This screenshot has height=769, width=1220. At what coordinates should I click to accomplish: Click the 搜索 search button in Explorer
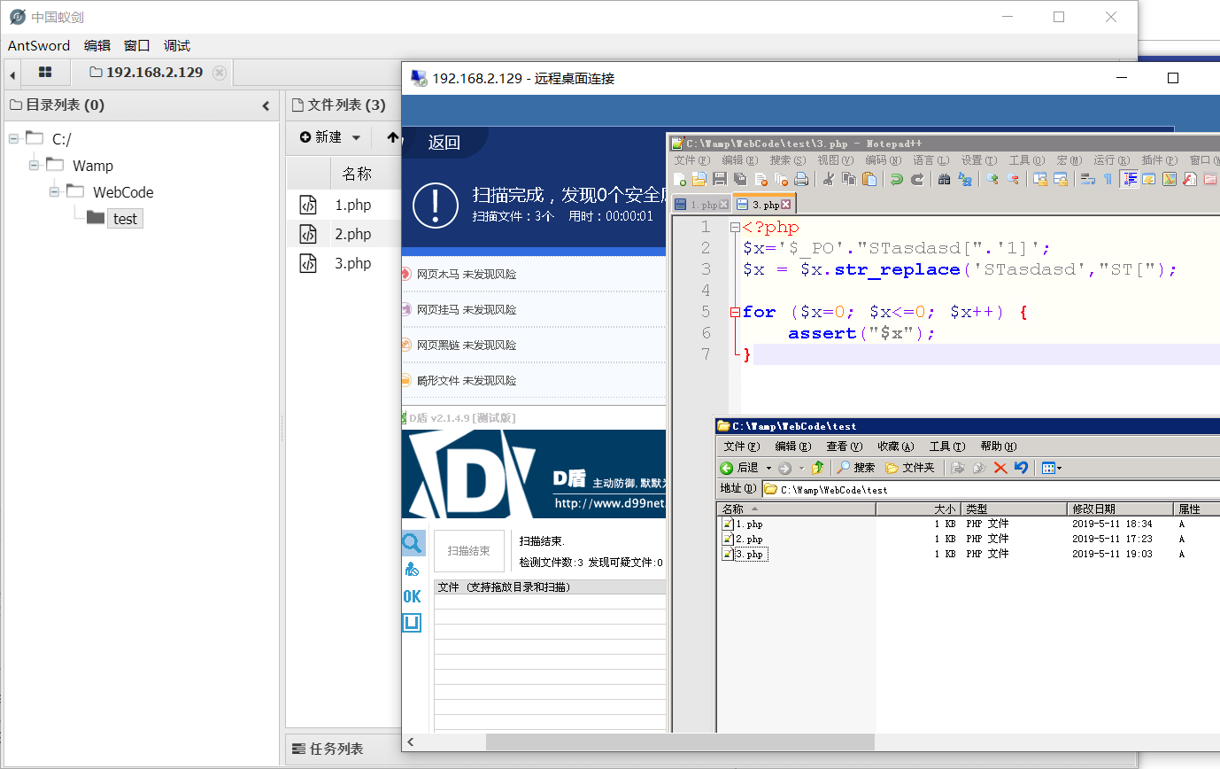point(856,467)
